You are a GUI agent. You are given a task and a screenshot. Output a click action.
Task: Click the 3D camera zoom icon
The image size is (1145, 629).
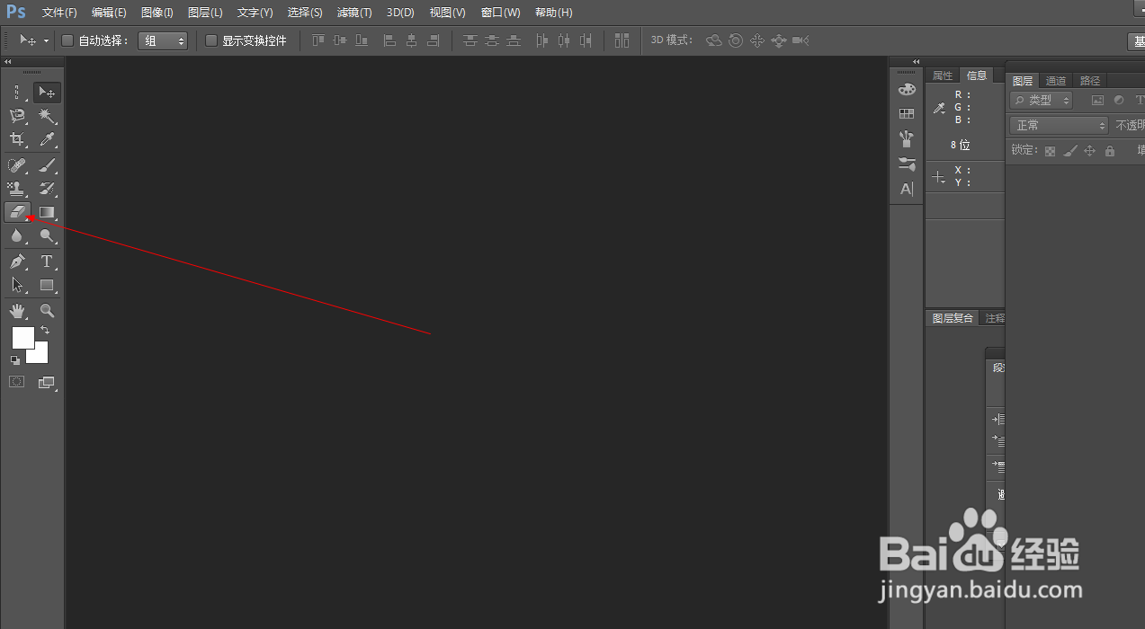801,40
